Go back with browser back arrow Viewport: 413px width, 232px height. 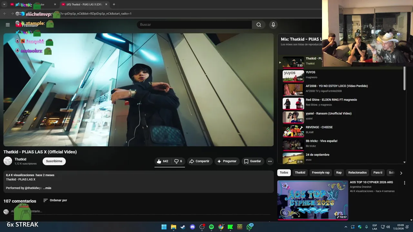(x=5, y=14)
